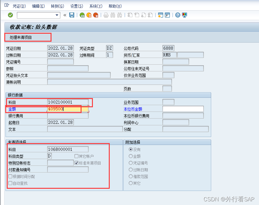Click the 过帐期间 field showing 1
This screenshot has height=205, width=259.
click(109, 55)
